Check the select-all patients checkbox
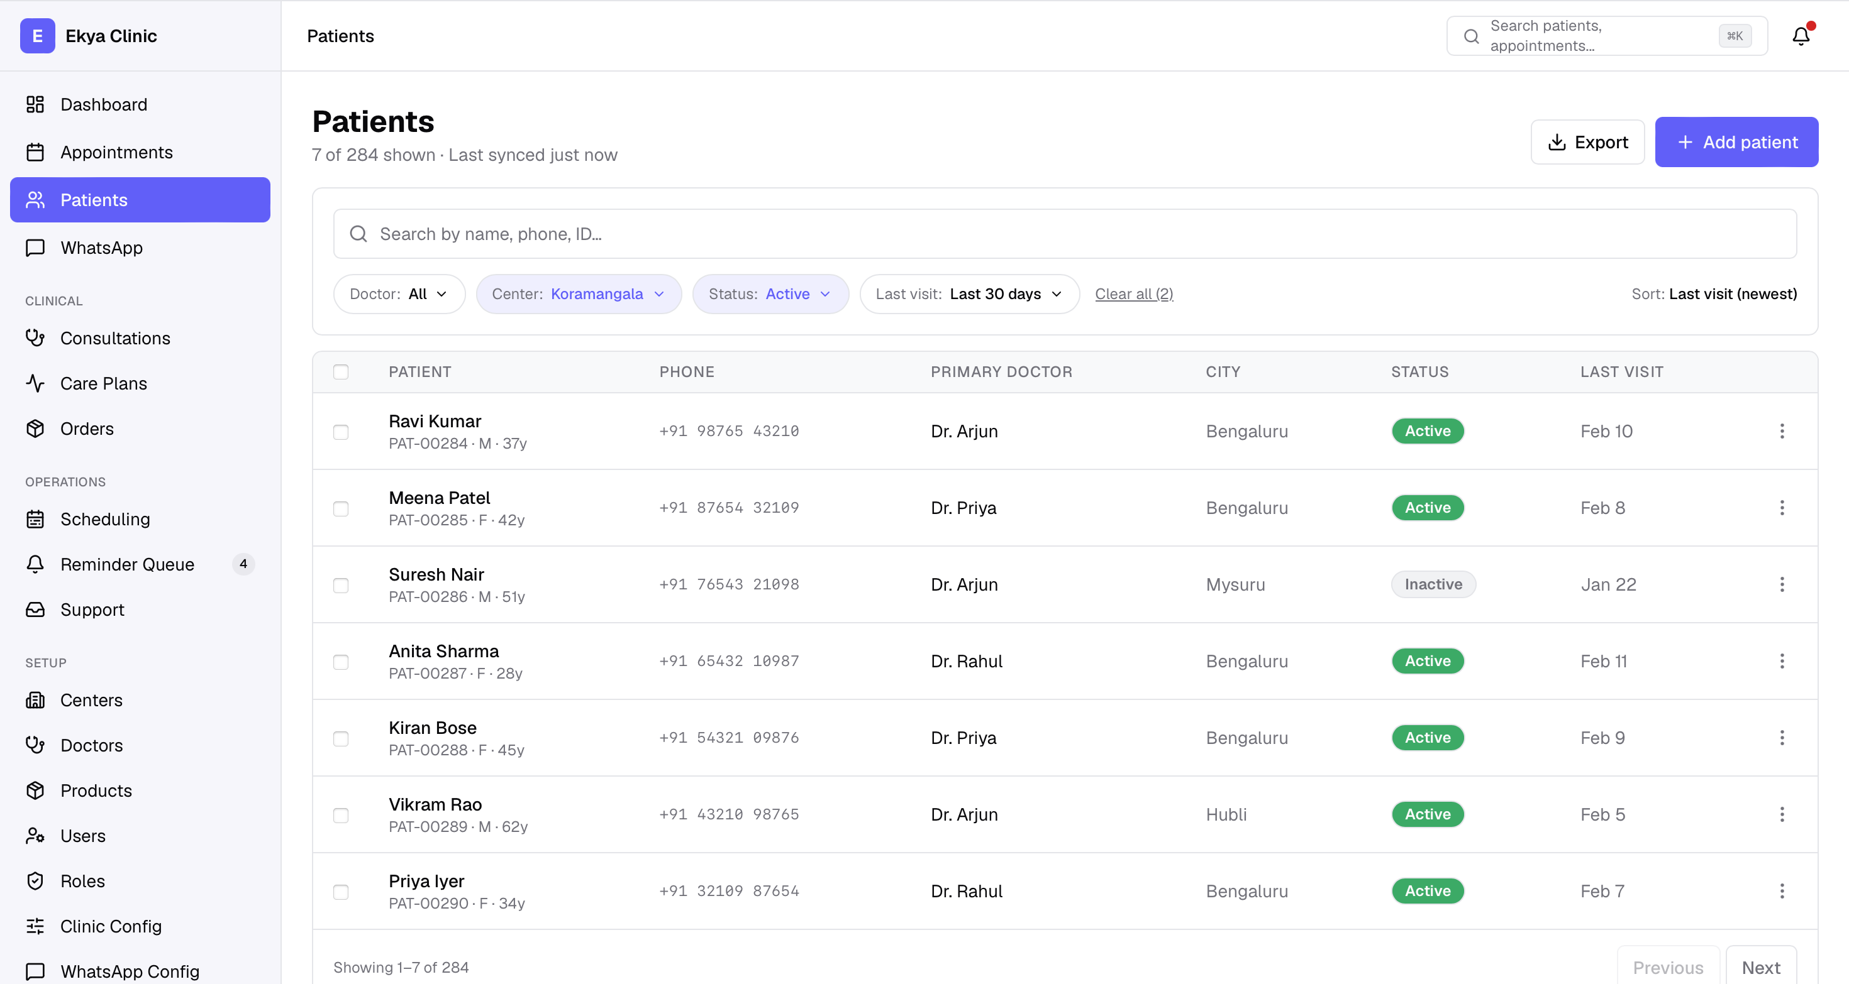1849x984 pixels. click(341, 371)
